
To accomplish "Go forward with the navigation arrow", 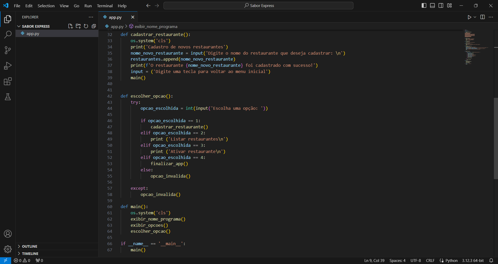I will tap(157, 5).
